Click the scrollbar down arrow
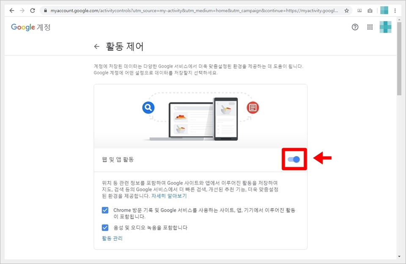 click(399, 256)
